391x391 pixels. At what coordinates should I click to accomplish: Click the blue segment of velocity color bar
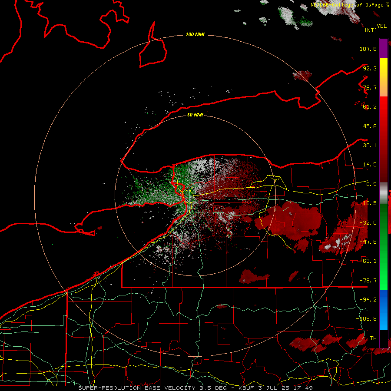[384, 310]
